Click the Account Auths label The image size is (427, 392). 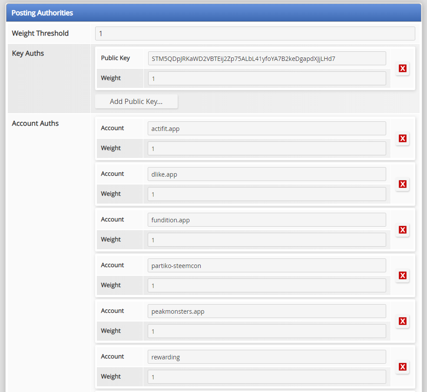[x=35, y=123]
